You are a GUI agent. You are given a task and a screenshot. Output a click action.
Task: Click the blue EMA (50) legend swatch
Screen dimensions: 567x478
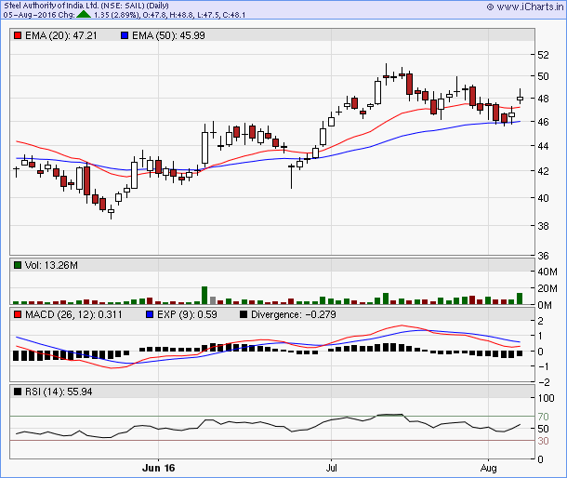(125, 35)
